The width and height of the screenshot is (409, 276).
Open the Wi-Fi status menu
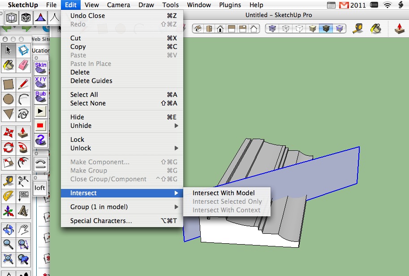pos(387,5)
